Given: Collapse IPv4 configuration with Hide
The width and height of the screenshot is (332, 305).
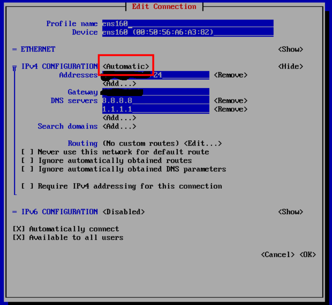Looking at the screenshot, I should 290,66.
